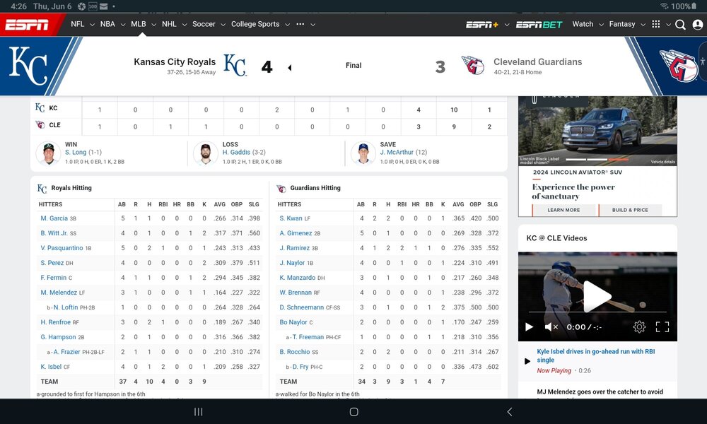Click H. Gaddis losing pitcher headshot
The width and height of the screenshot is (707, 424).
point(206,153)
